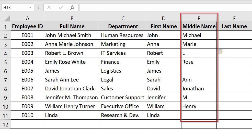Select row 12 header

tap(5, 124)
